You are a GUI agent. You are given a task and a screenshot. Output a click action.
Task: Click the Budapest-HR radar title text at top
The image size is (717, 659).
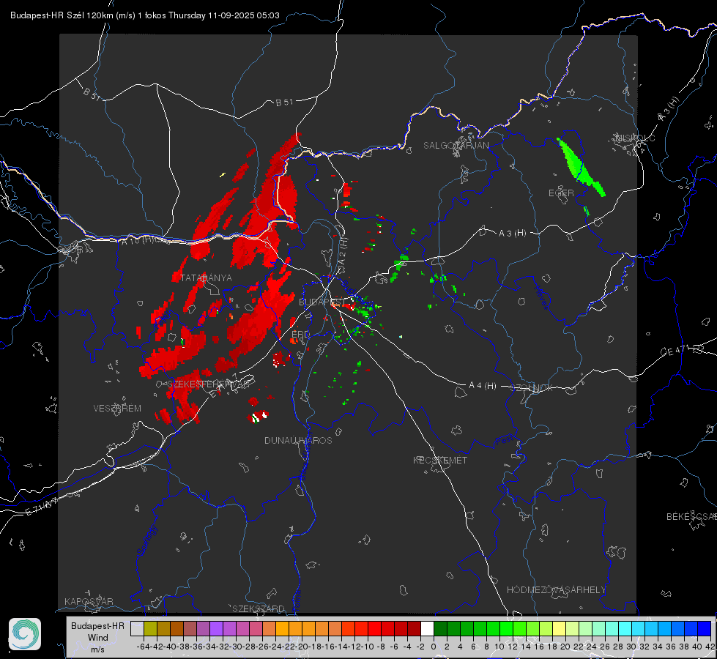point(144,15)
